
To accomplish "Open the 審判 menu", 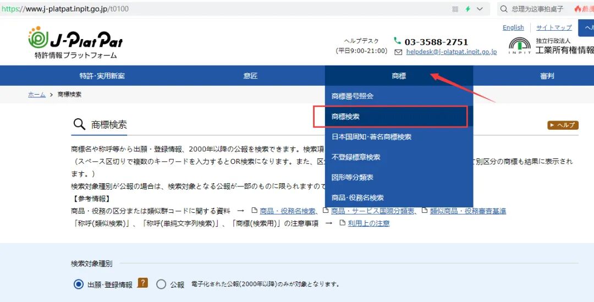I will 547,76.
